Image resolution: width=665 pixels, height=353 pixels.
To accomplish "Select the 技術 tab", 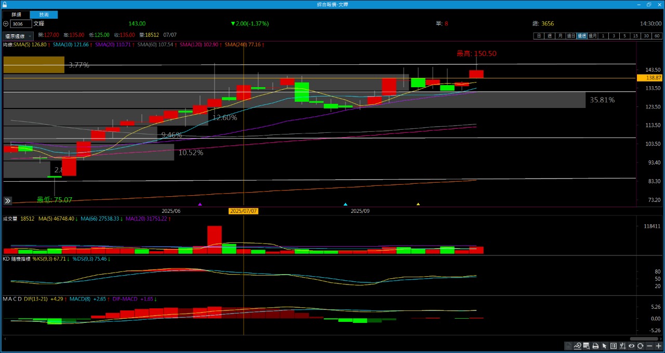I will pyautogui.click(x=44, y=15).
